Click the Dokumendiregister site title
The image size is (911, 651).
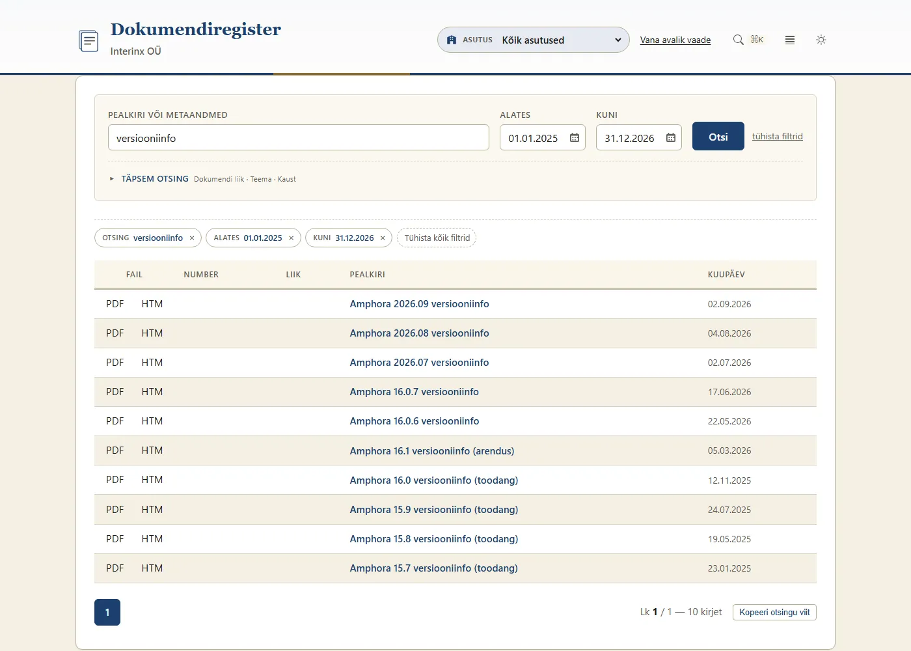click(x=196, y=30)
